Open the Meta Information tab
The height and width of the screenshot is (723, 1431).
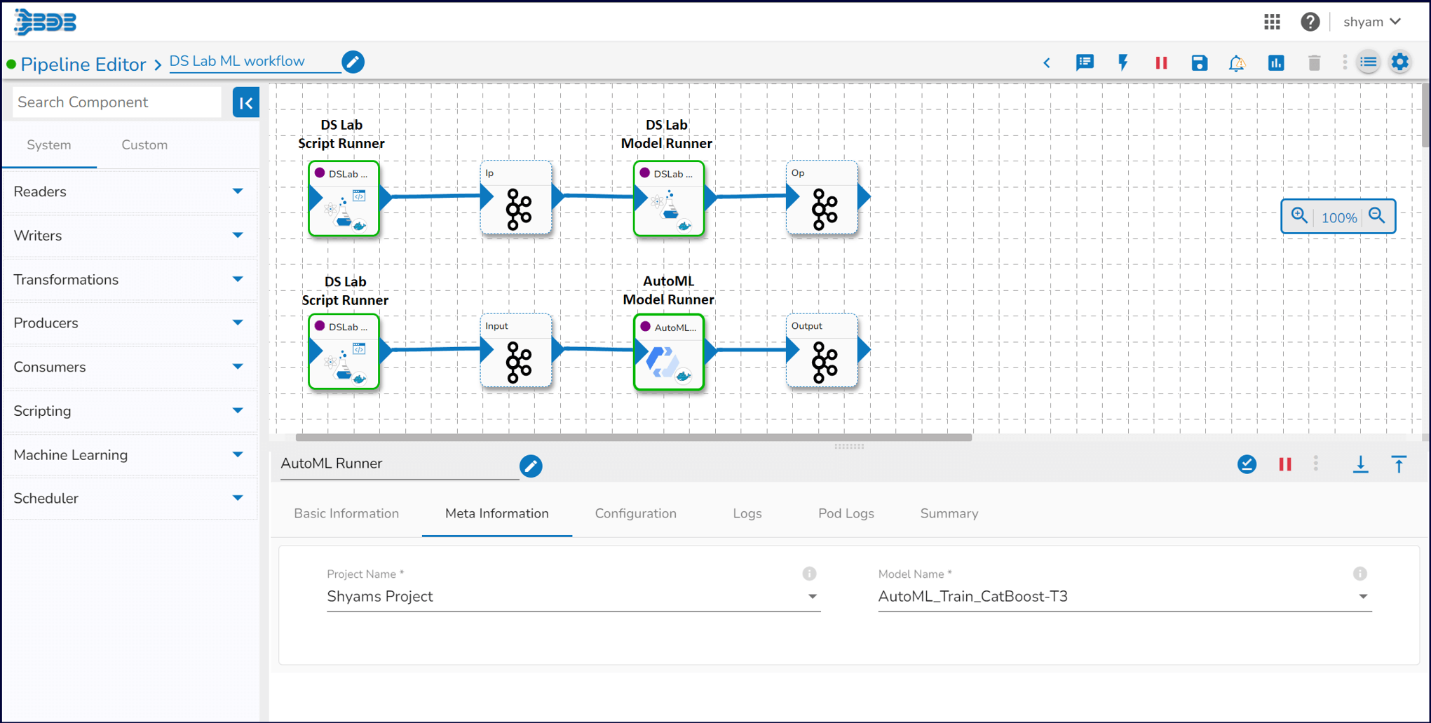497,513
